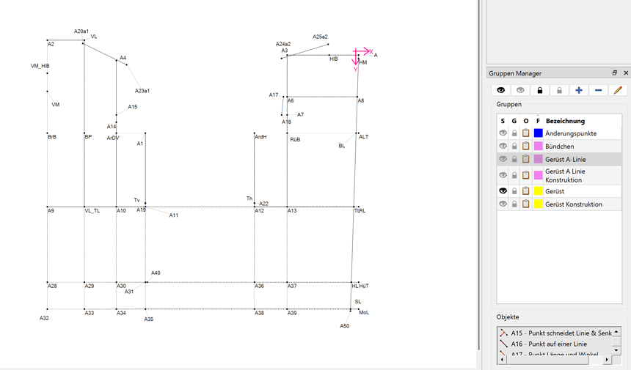Remove group using the minus icon
The width and height of the screenshot is (631, 370).
[x=598, y=90]
